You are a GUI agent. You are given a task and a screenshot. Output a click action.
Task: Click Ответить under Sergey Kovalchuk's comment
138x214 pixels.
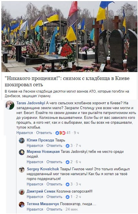click(54, 184)
